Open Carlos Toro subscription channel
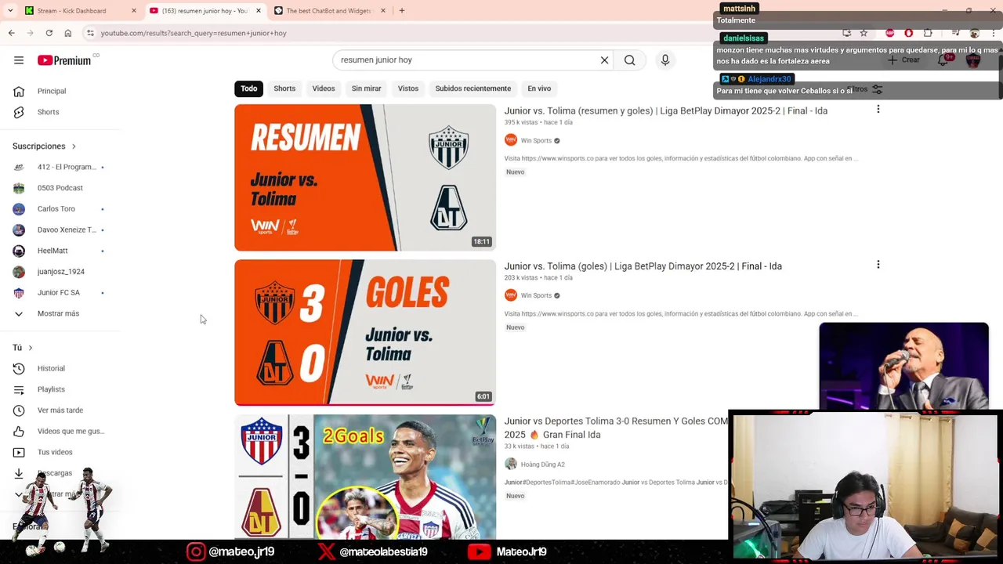 60,209
